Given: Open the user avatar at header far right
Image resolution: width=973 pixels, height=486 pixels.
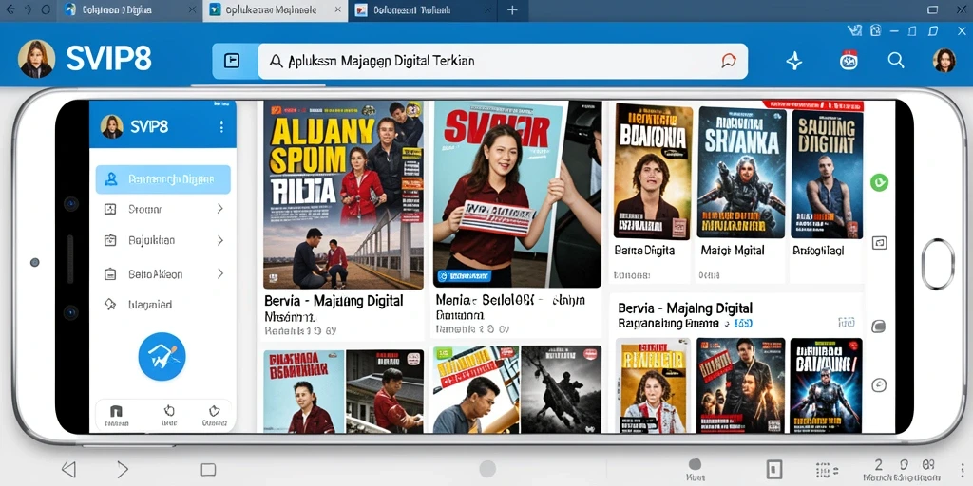Looking at the screenshot, I should point(944,60).
